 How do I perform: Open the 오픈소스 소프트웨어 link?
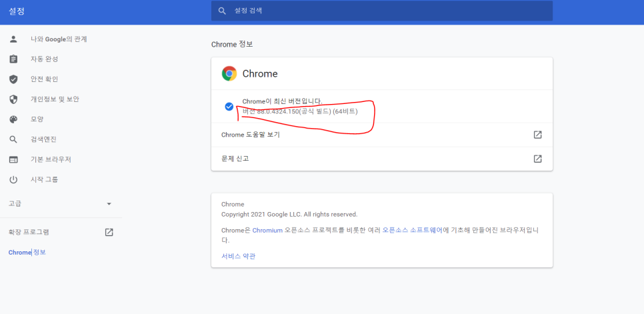[413, 230]
